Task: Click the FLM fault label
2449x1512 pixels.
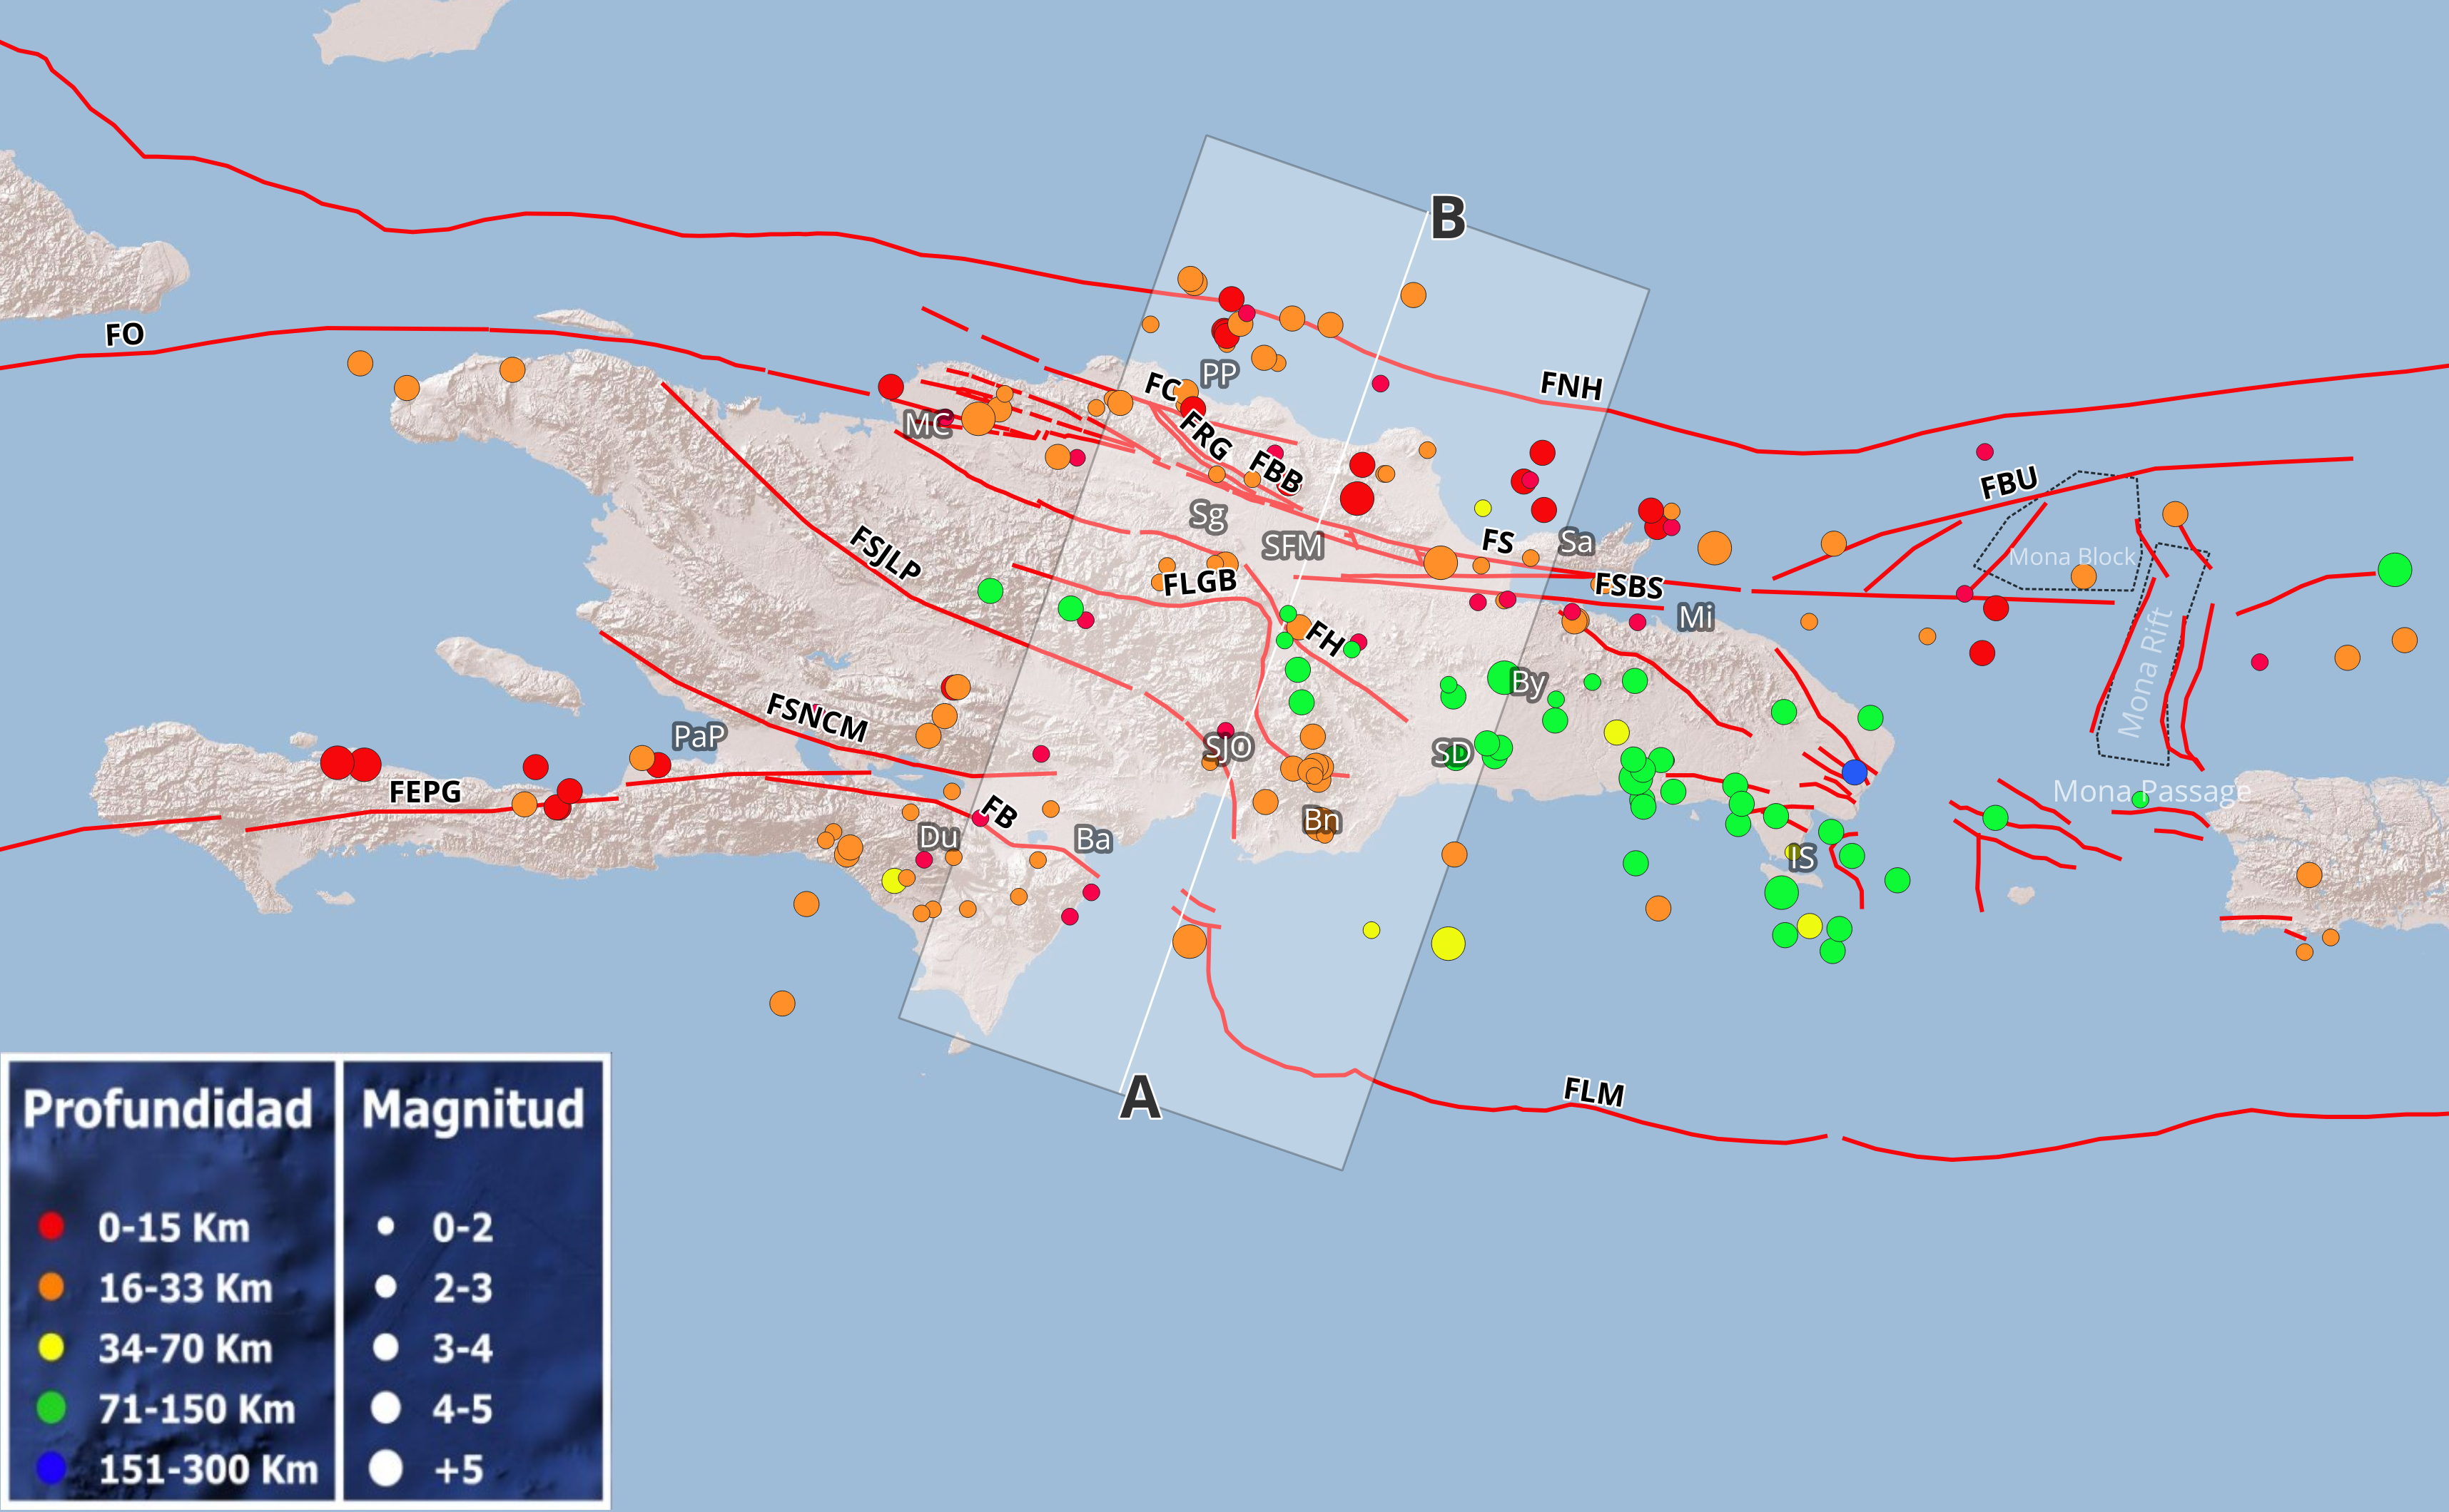Action: (1593, 1092)
